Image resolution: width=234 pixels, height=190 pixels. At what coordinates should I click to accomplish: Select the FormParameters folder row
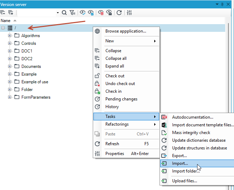36,97
